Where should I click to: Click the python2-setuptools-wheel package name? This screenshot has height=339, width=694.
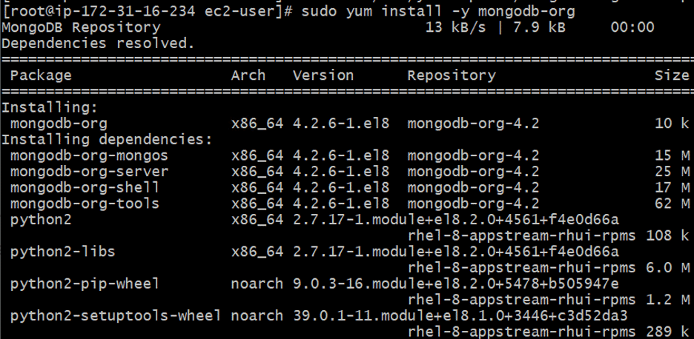(116, 316)
